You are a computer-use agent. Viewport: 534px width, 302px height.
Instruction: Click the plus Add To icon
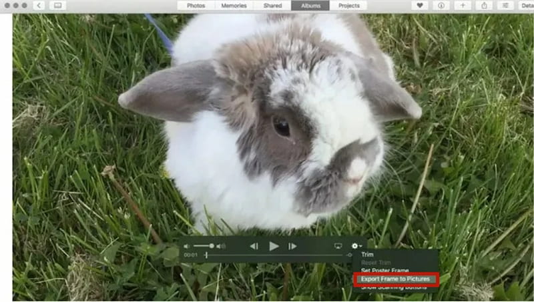click(463, 5)
